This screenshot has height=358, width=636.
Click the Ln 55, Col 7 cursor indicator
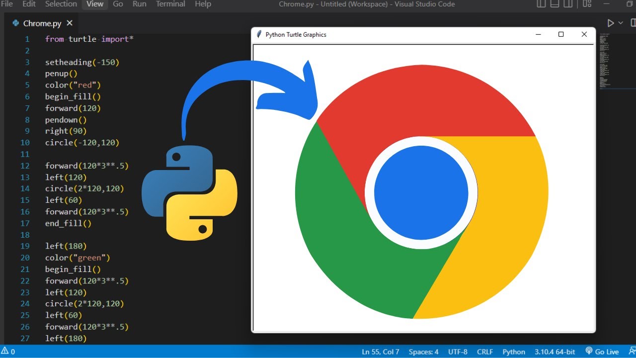tap(381, 352)
